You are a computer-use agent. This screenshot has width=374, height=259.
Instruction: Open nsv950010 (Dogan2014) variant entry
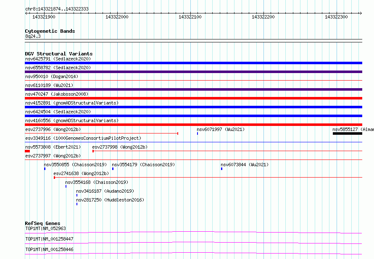52,76
